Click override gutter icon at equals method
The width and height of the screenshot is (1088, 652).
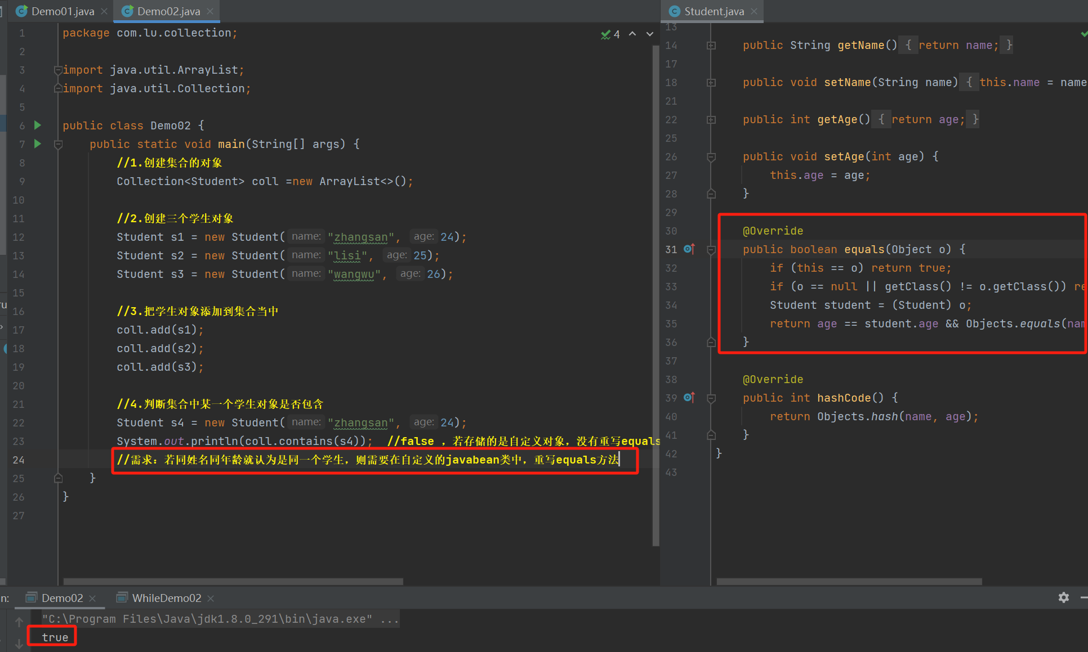pyautogui.click(x=689, y=249)
